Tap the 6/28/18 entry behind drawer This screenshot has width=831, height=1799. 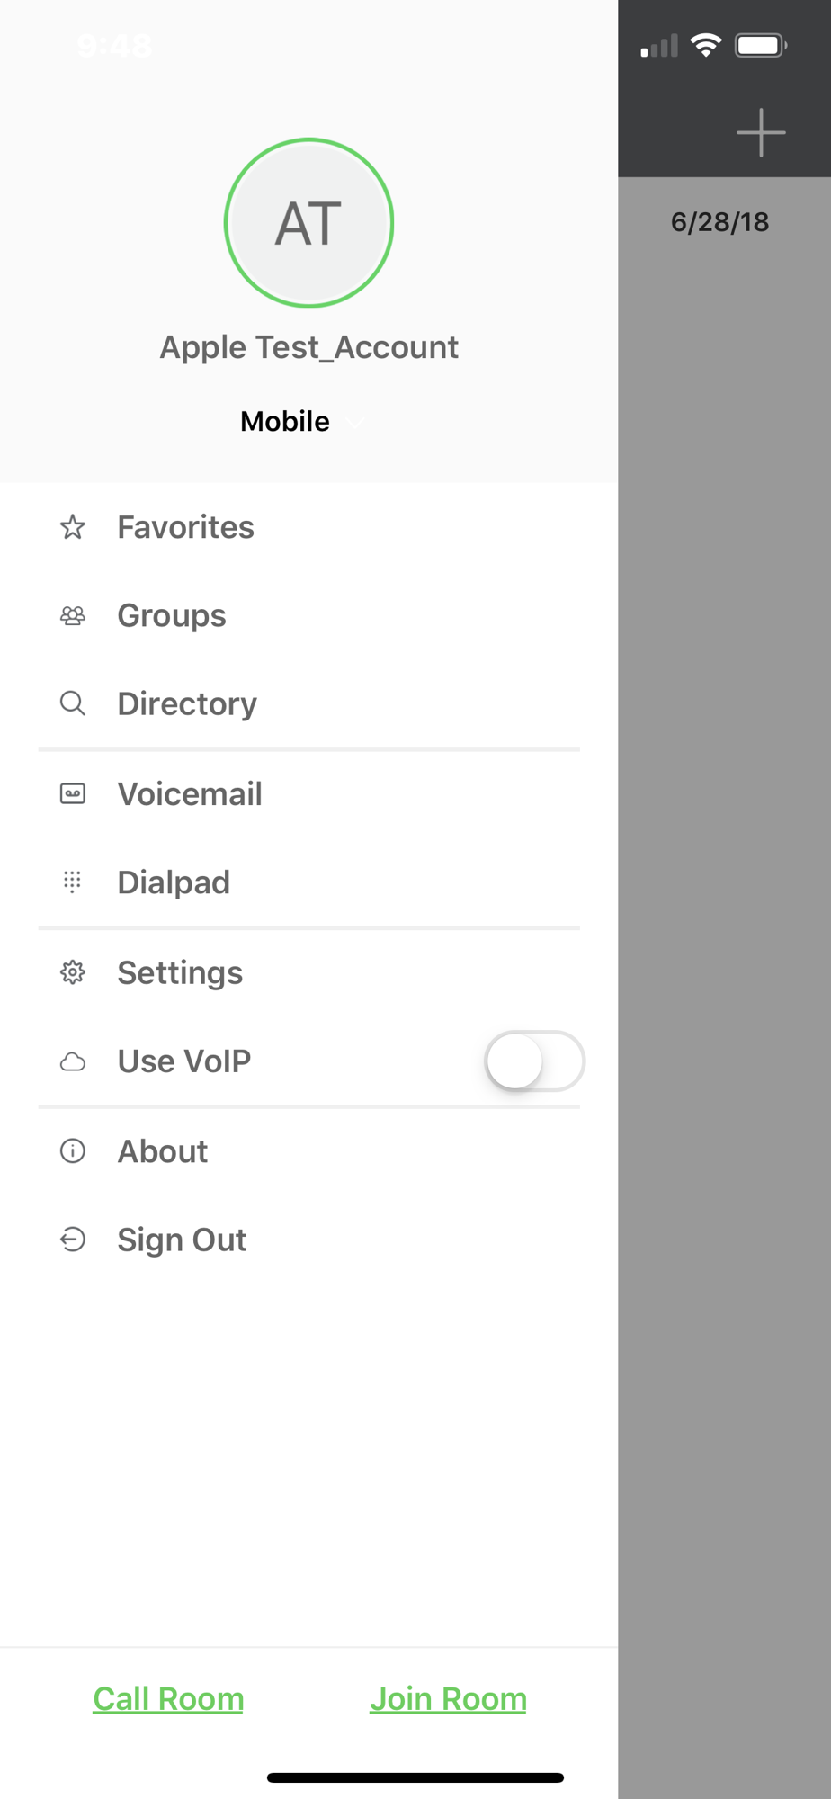pos(719,222)
